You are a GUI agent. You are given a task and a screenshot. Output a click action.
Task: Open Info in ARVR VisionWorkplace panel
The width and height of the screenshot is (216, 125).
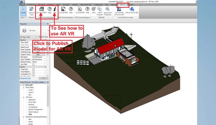(55, 10)
